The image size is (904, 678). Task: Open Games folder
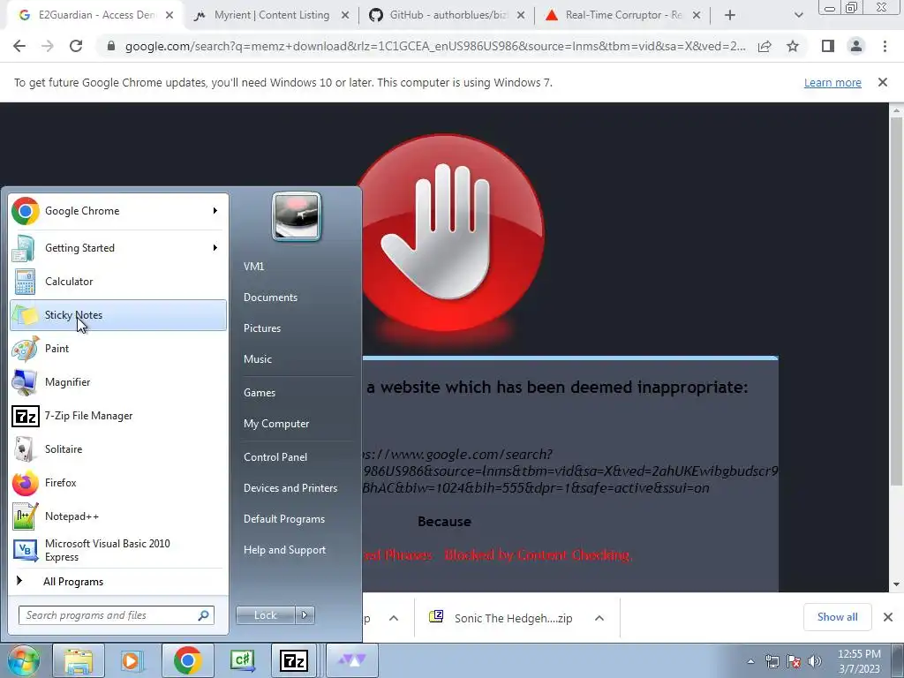tap(260, 393)
